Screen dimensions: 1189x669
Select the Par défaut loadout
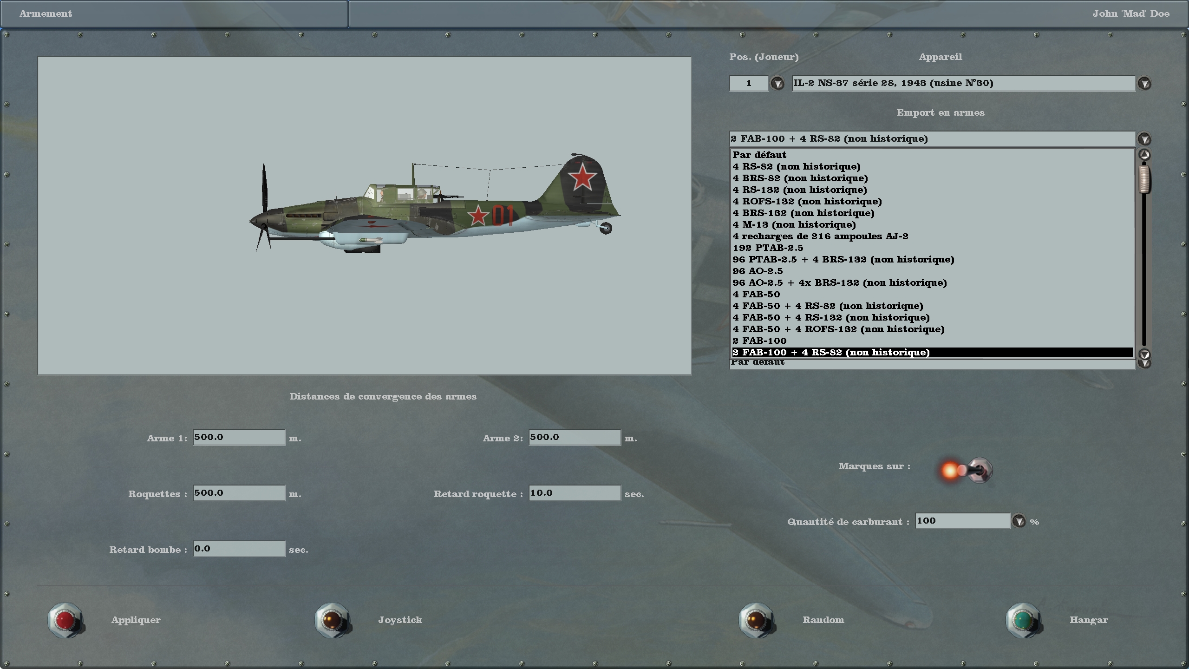[760, 155]
